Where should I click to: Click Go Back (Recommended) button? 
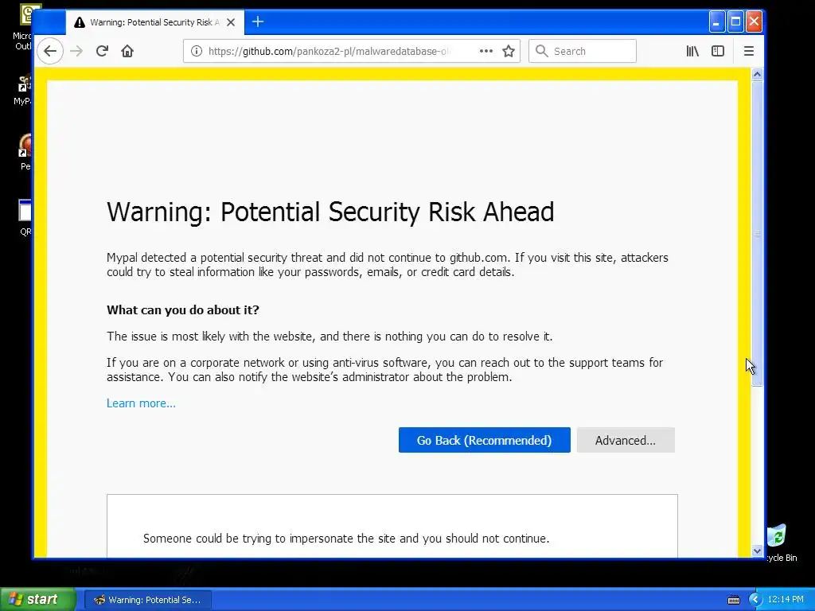tap(485, 440)
